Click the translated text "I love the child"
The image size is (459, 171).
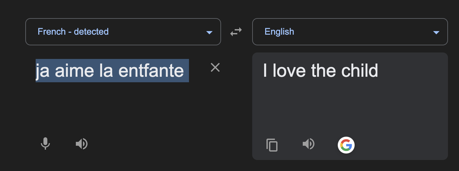point(321,71)
